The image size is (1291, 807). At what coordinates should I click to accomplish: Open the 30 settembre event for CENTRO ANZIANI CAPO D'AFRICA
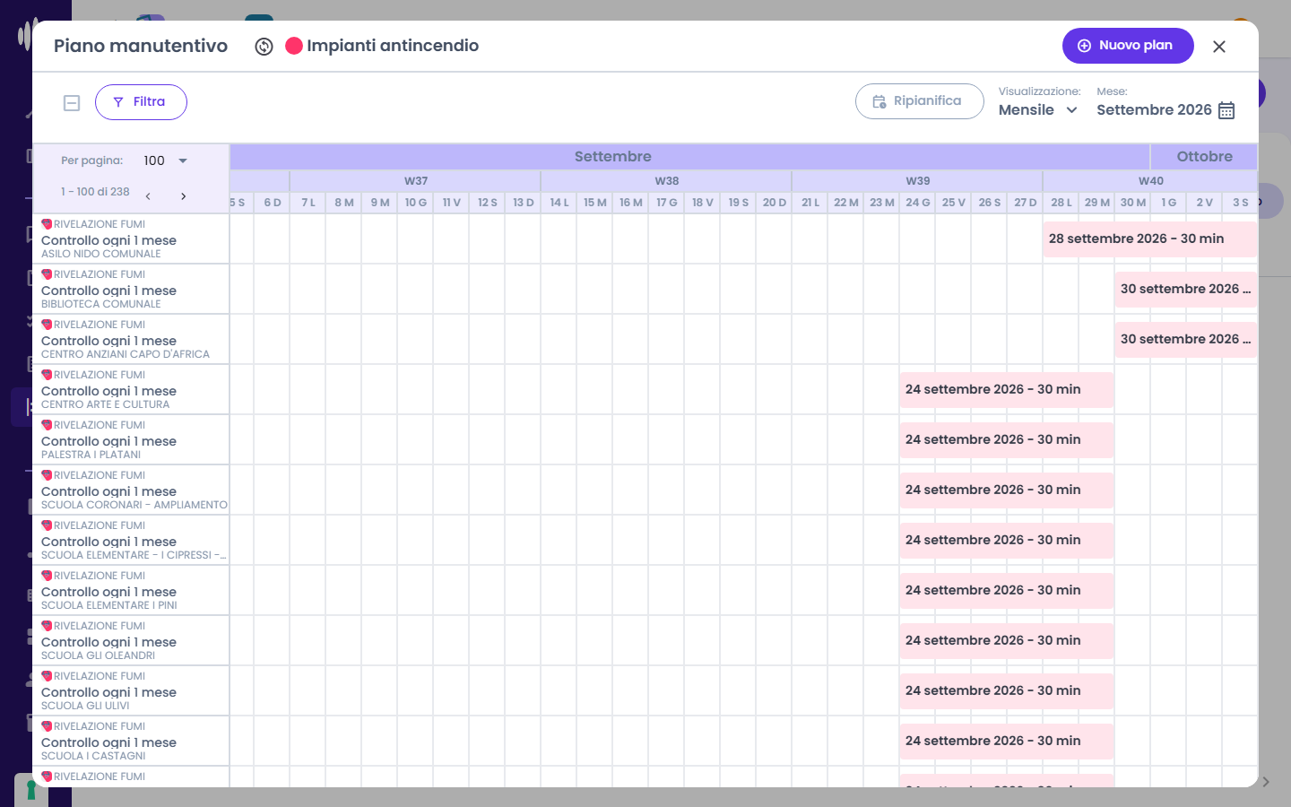coord(1186,340)
